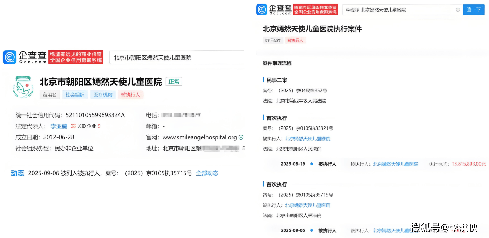The height and width of the screenshot is (238, 489).
Task: Click the left red slogan banner 缔造有远见的商业传奇
Action: pyautogui.click(x=76, y=57)
